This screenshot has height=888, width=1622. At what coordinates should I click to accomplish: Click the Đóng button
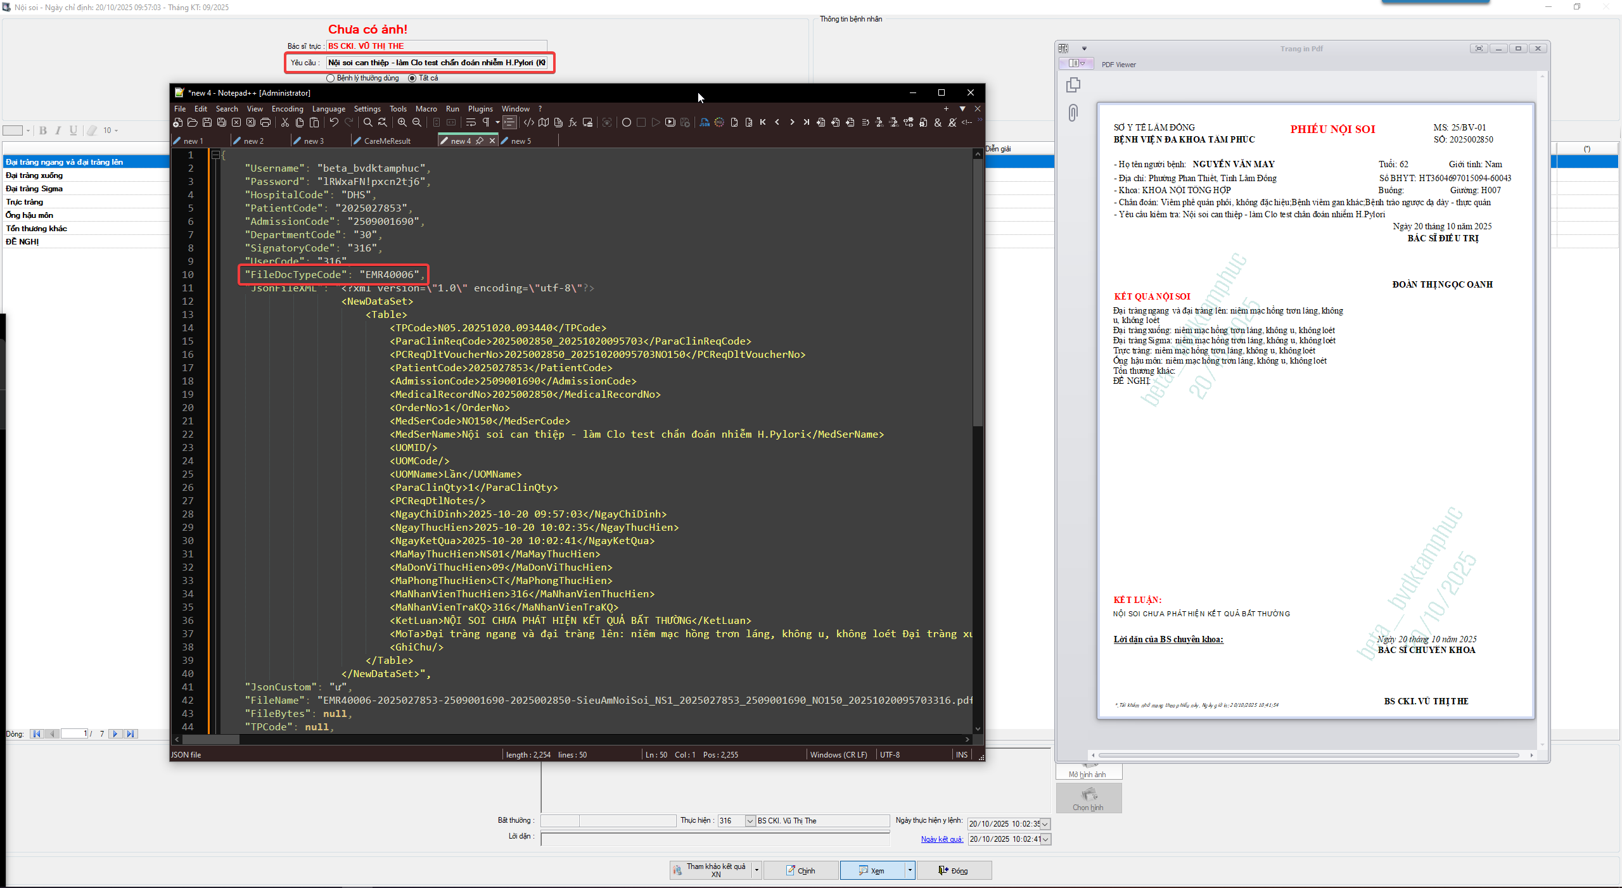tap(954, 871)
